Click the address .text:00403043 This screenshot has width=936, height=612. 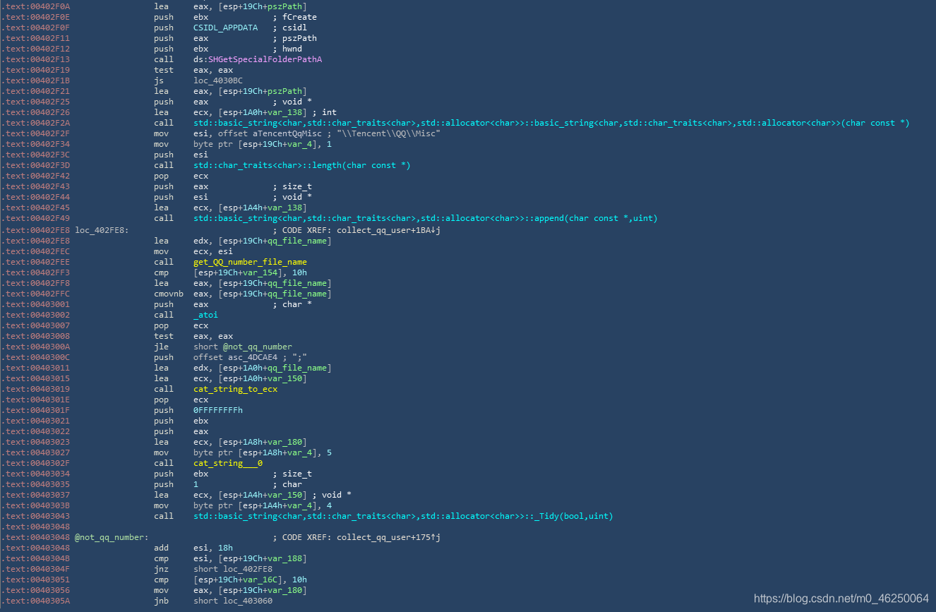click(x=35, y=516)
